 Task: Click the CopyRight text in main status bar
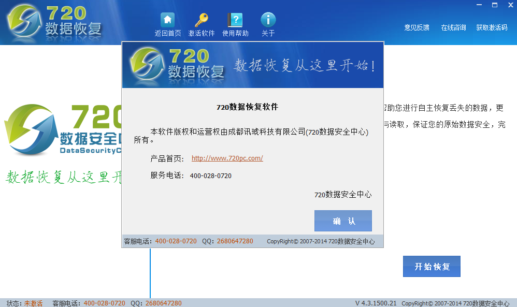(x=455, y=303)
